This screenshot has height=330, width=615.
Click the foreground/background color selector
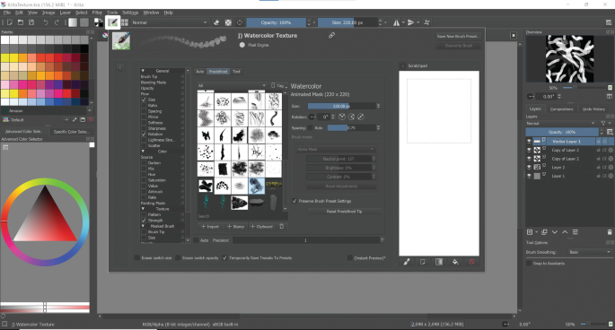tap(99, 22)
